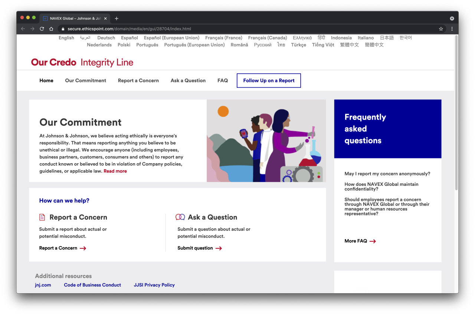The height and width of the screenshot is (315, 475).
Task: Switch language to Español (European Union)
Action: 171,38
